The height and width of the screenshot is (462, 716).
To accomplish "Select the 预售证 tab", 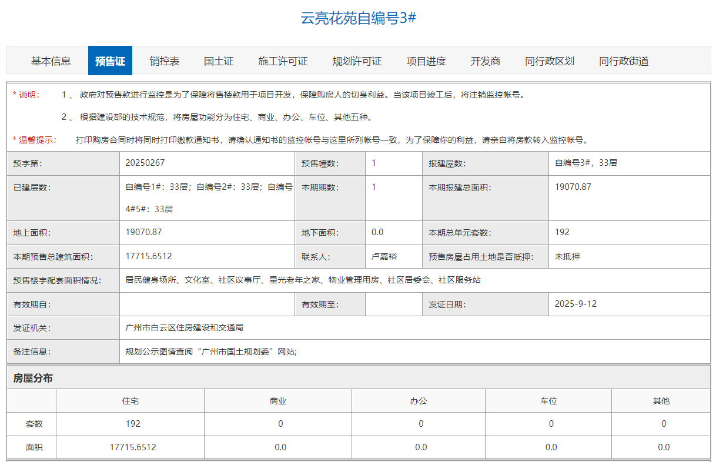I will (x=110, y=61).
